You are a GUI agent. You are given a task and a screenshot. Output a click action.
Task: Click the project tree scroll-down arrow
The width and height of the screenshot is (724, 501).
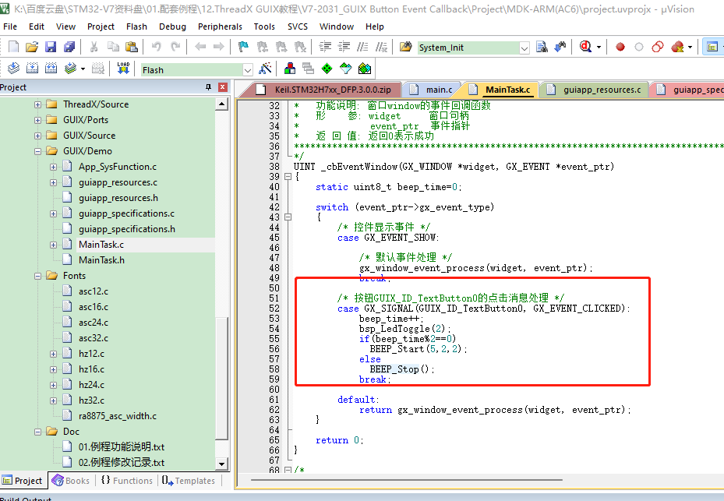pyautogui.click(x=222, y=464)
